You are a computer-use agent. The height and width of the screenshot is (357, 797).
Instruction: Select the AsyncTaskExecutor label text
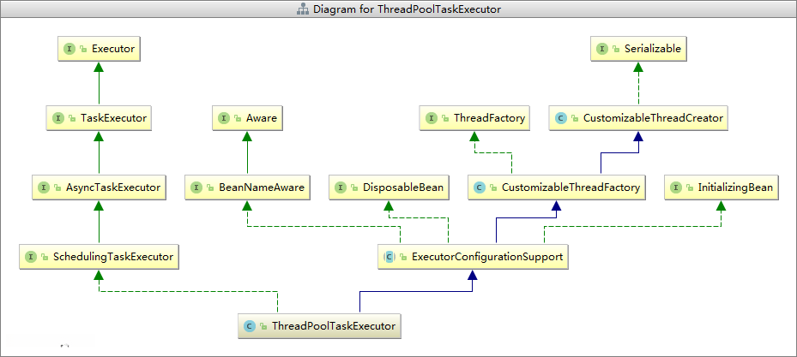[113, 187]
